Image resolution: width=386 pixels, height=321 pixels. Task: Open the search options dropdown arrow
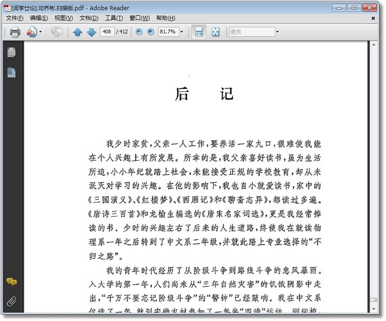[x=277, y=32]
